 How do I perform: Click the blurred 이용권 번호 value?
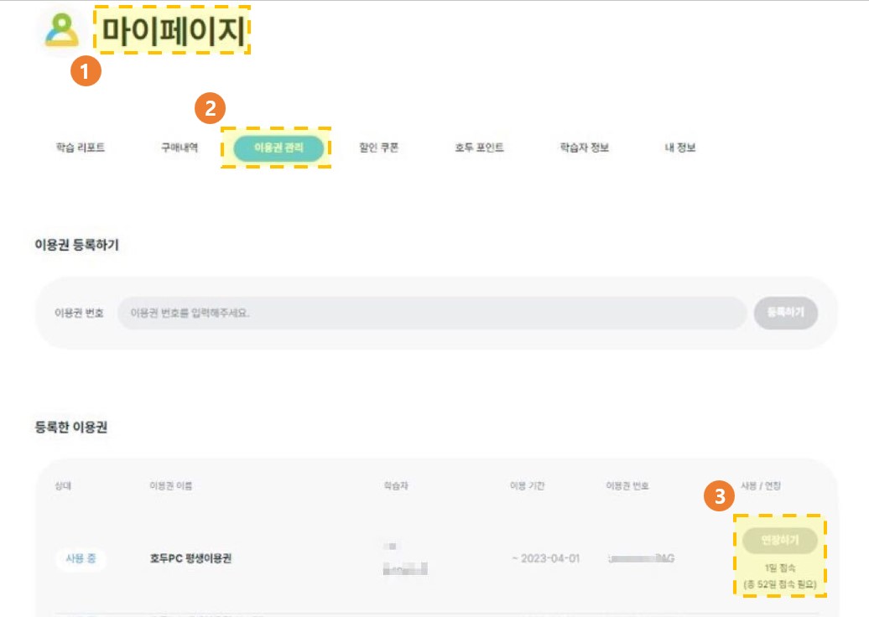pos(641,558)
